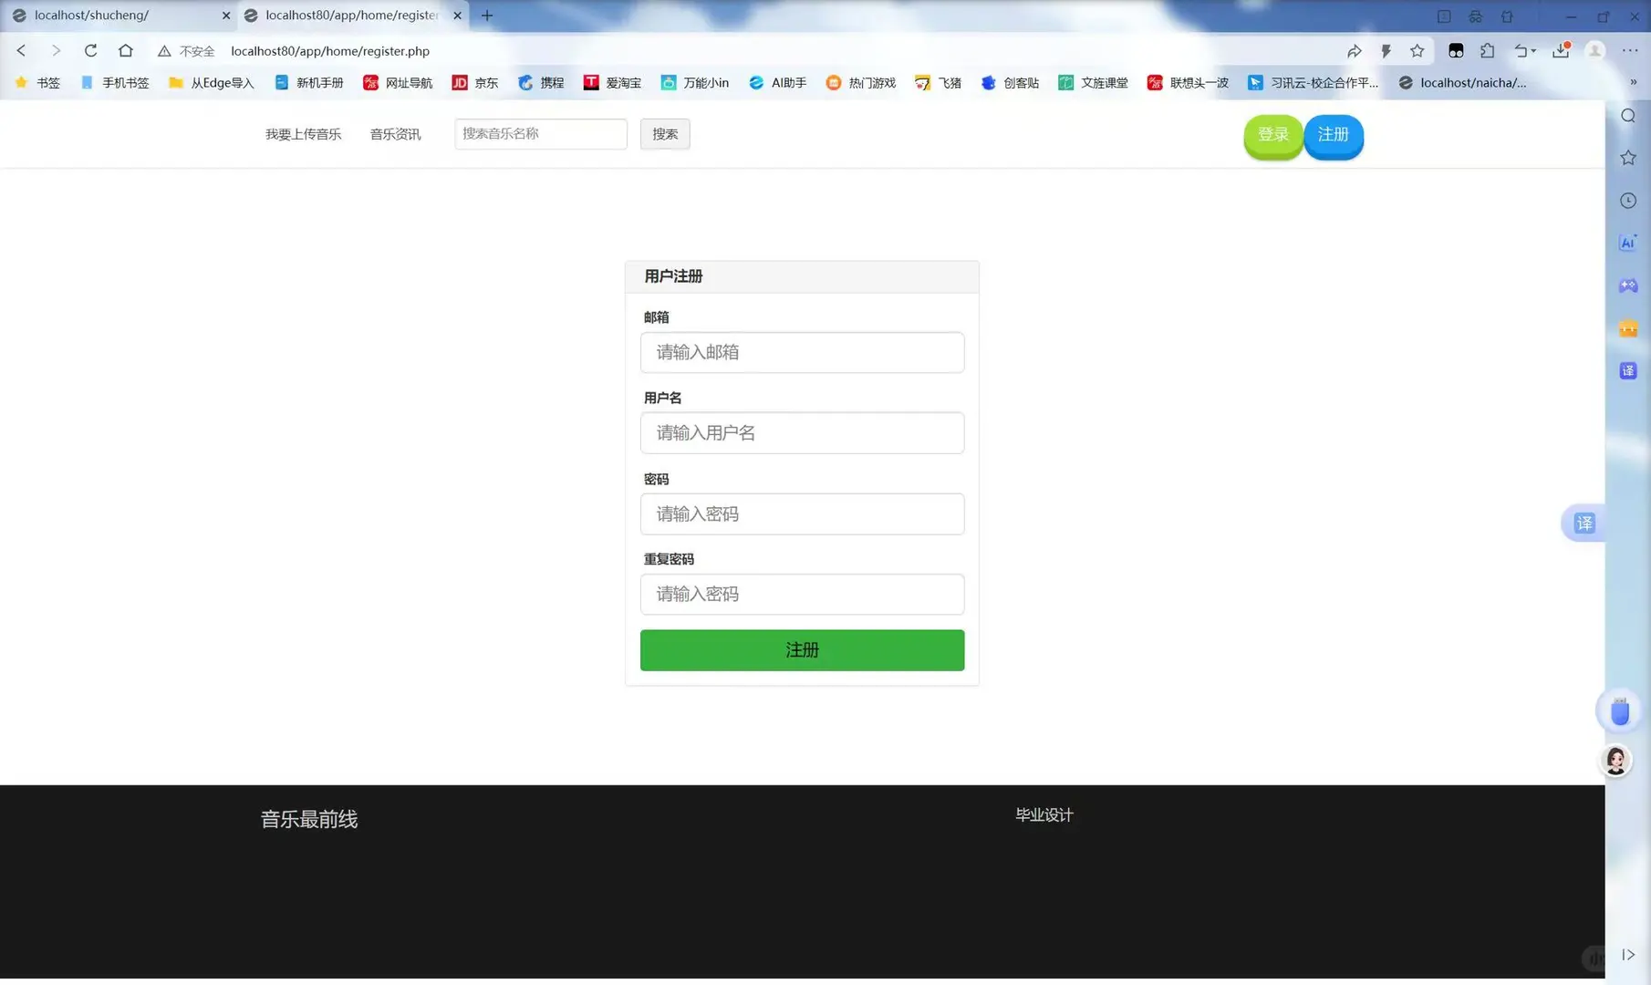
Task: Switch to the localhost/shucheng tab
Action: click(109, 16)
